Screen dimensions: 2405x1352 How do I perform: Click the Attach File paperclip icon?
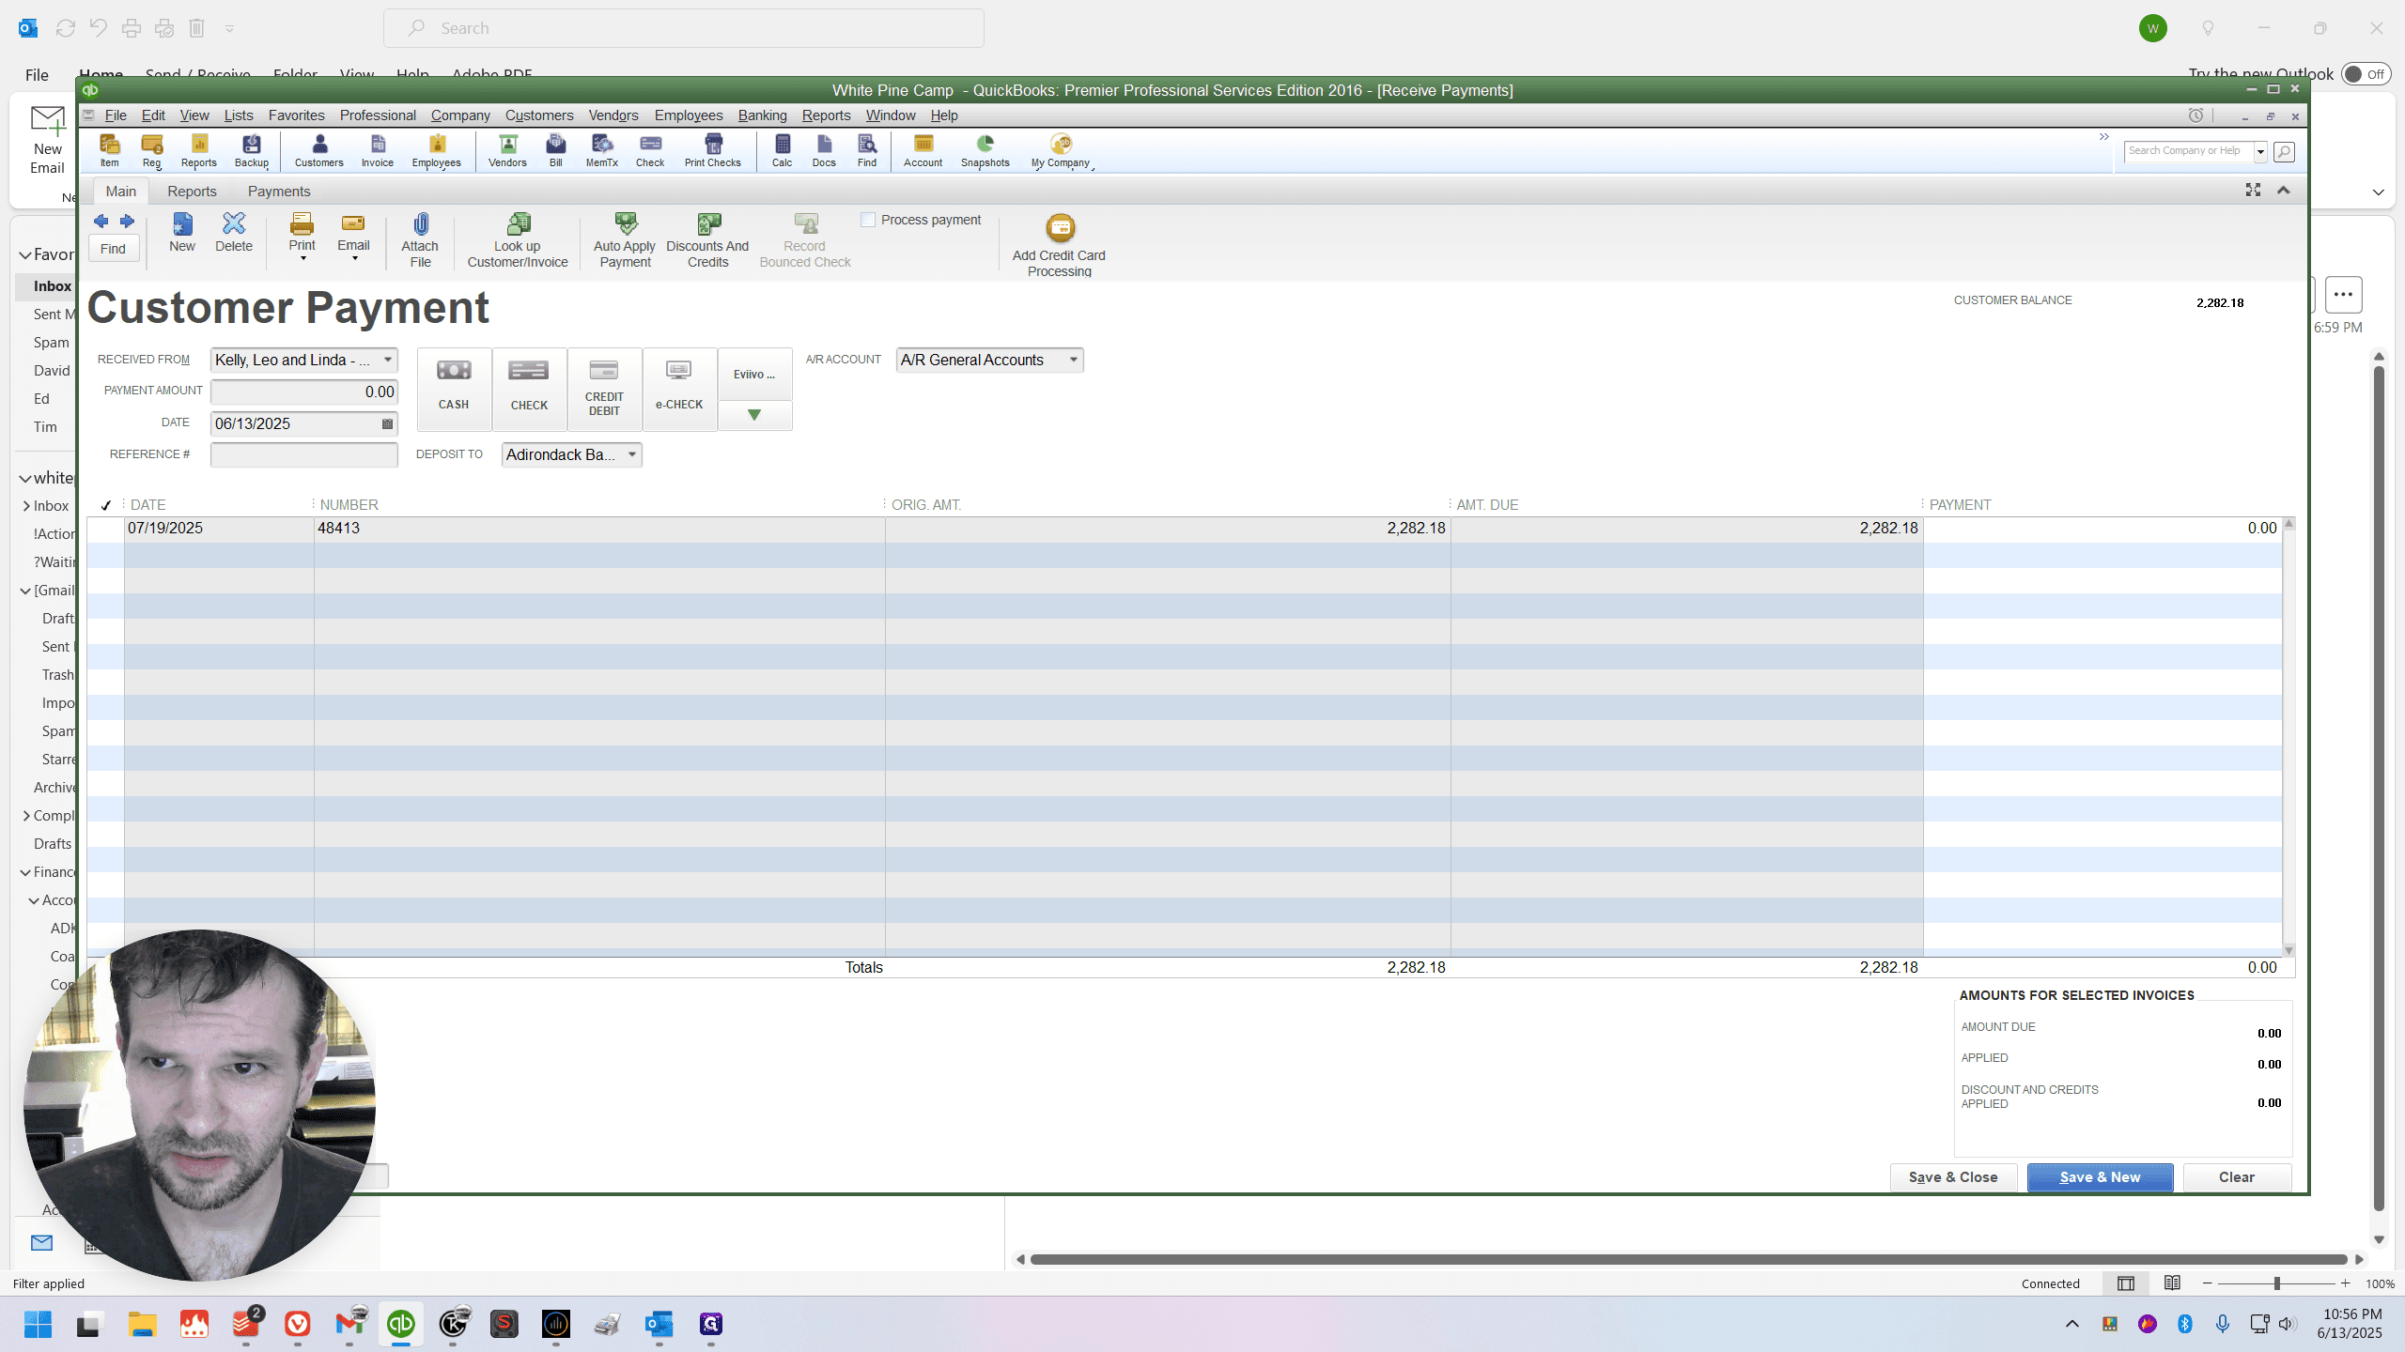click(420, 223)
